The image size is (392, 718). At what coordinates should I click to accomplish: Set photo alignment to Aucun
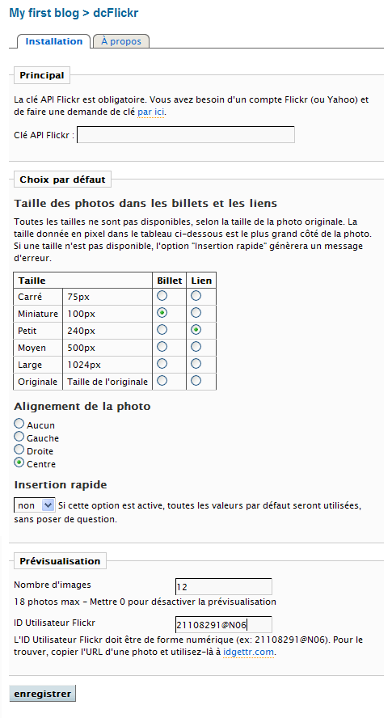(19, 424)
